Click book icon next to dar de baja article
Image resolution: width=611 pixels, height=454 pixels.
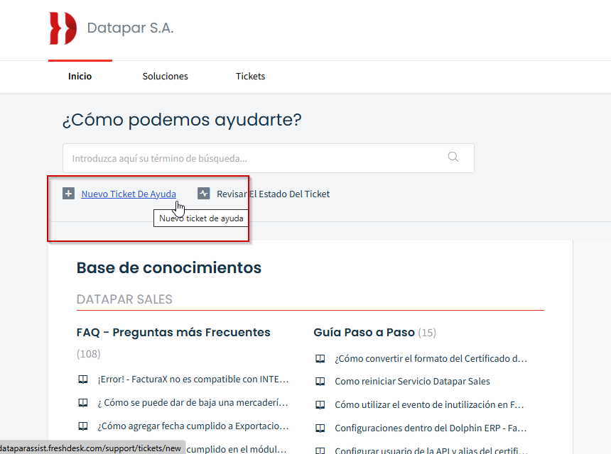coord(83,403)
